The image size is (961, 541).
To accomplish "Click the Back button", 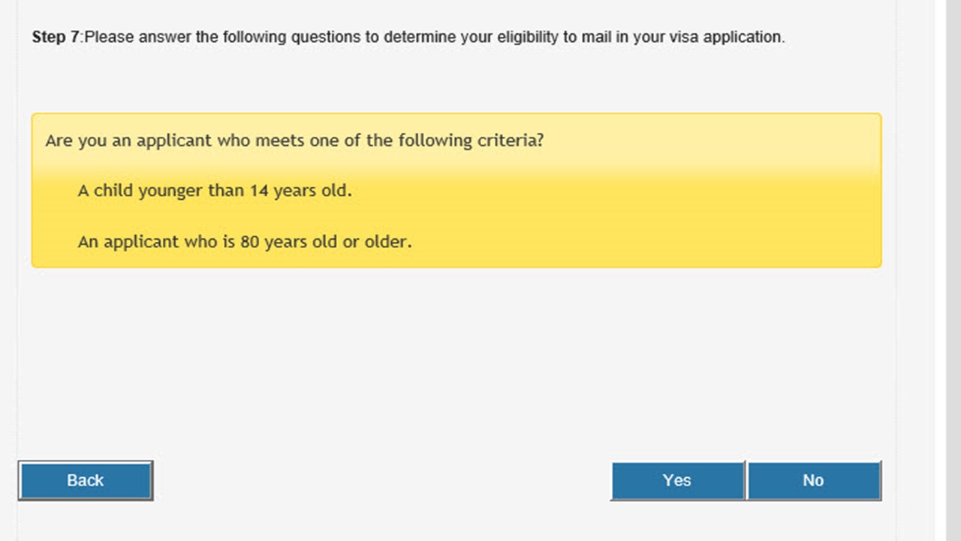I will click(x=86, y=481).
